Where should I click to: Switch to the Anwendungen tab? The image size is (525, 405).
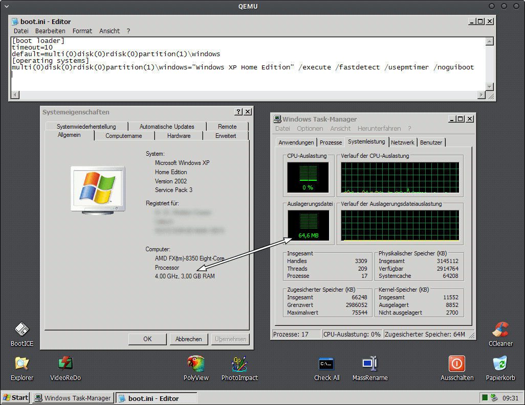296,142
